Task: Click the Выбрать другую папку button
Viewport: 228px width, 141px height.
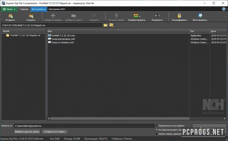Action: coord(27,132)
